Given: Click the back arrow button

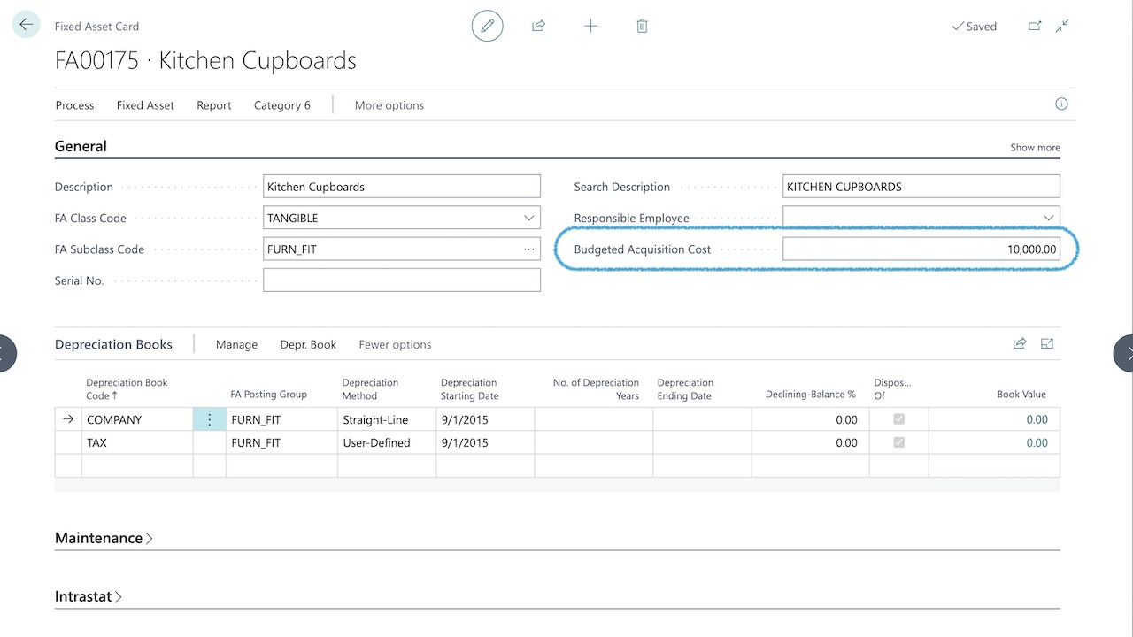Looking at the screenshot, I should coord(26,25).
